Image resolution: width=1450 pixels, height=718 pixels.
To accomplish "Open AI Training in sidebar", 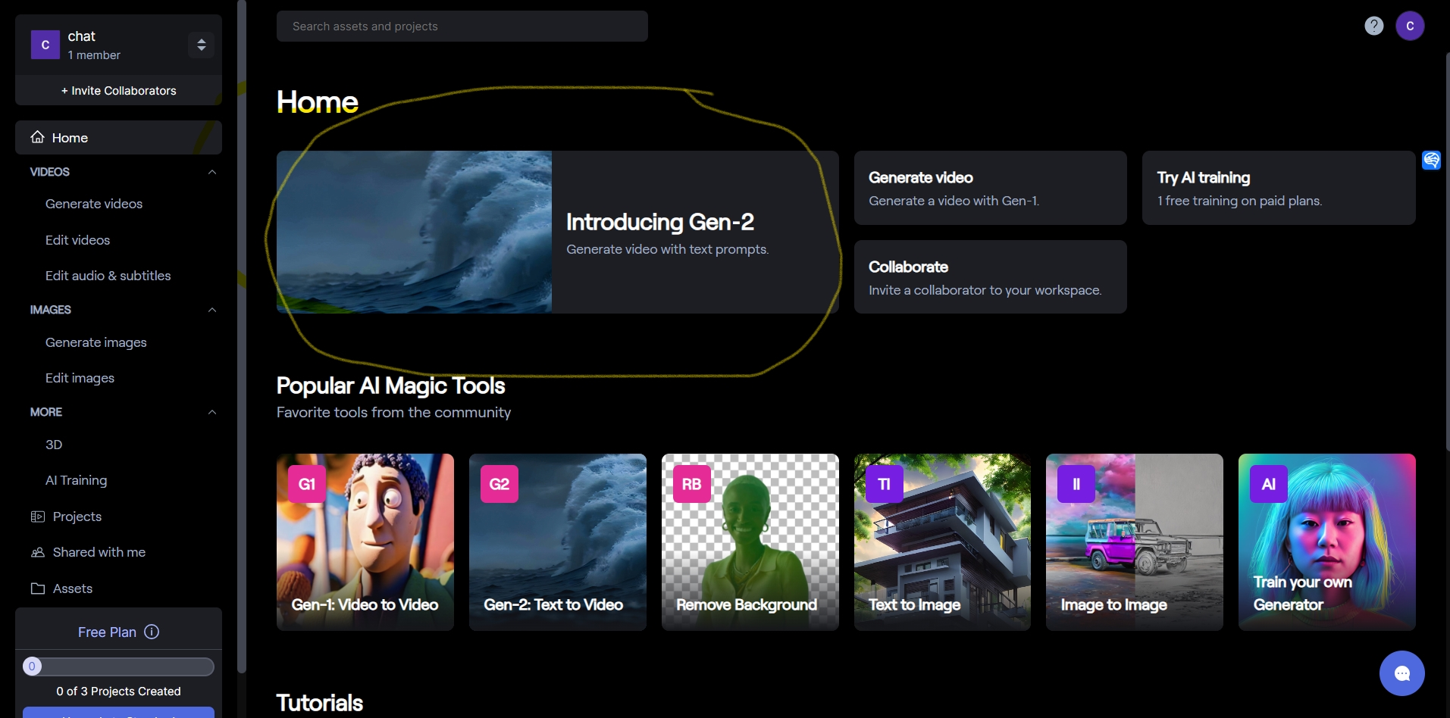I will (76, 480).
